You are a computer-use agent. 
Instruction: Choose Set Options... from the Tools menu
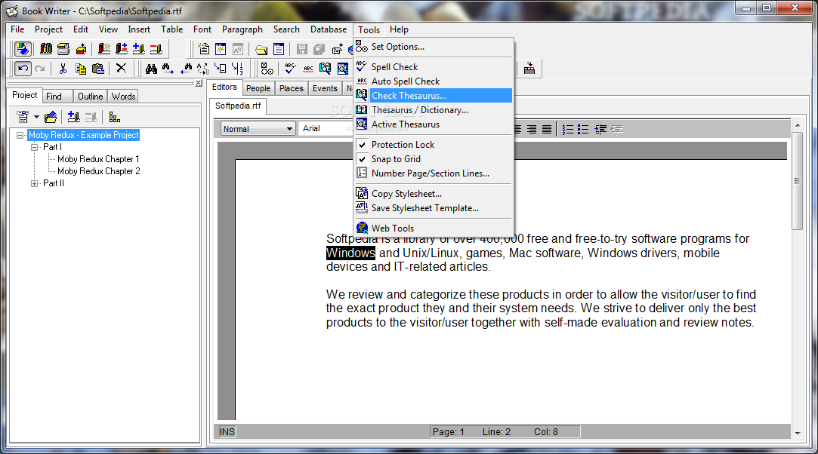(x=434, y=47)
